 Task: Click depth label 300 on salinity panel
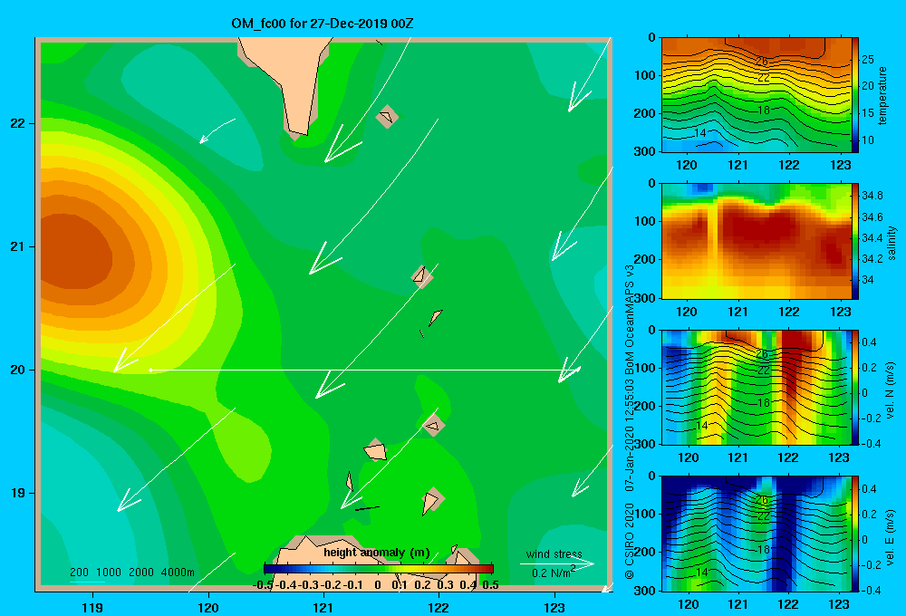coord(645,298)
